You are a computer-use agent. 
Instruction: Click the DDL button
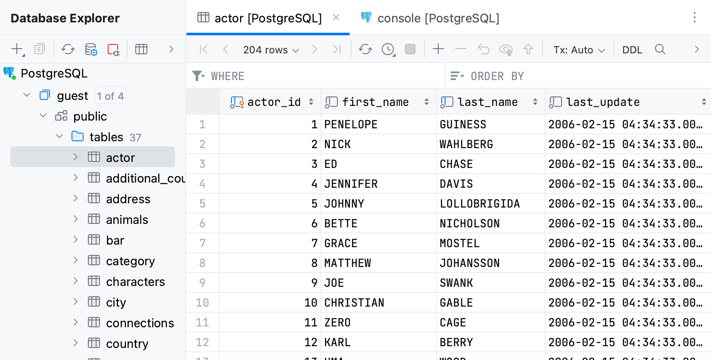tap(632, 50)
